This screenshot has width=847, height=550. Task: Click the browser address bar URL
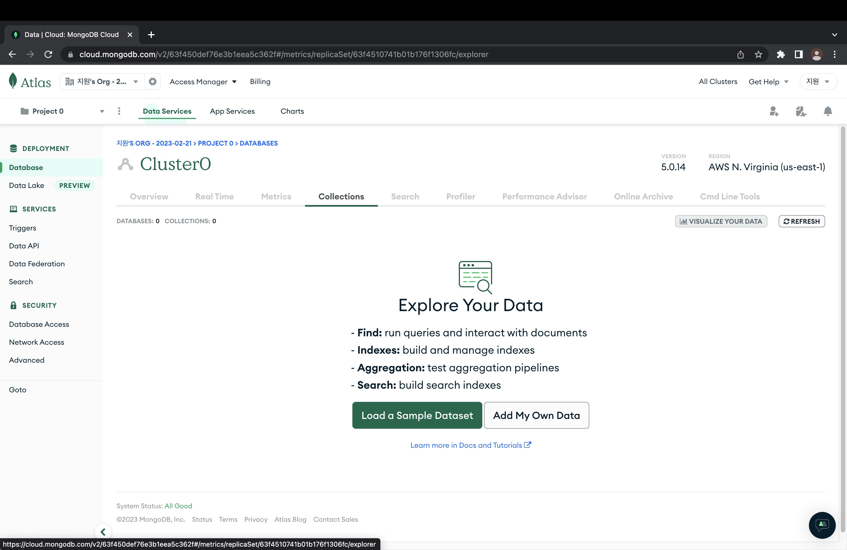284,54
